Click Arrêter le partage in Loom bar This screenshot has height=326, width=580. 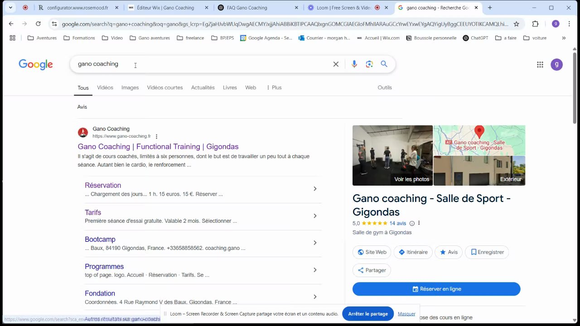click(x=368, y=314)
